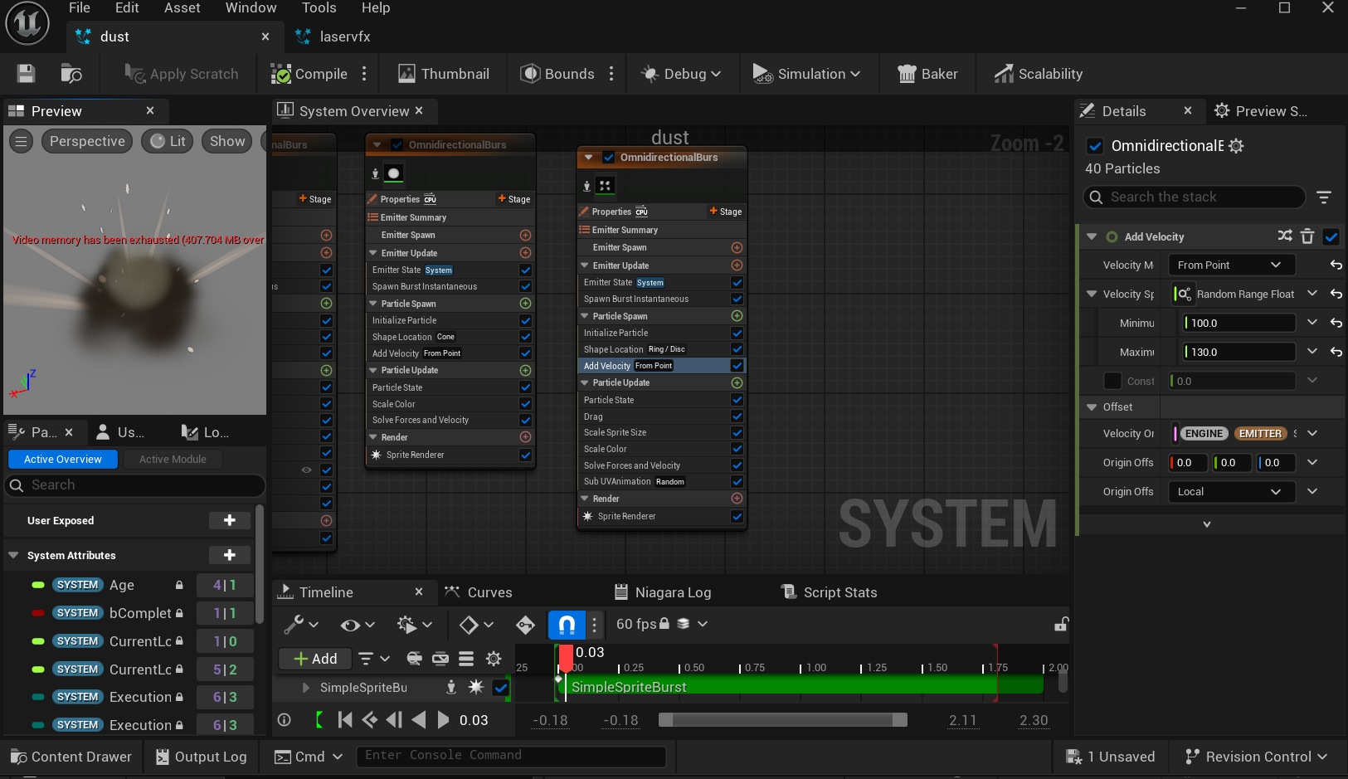
Task: Toggle the timeline snapping magnet
Action: pos(567,624)
